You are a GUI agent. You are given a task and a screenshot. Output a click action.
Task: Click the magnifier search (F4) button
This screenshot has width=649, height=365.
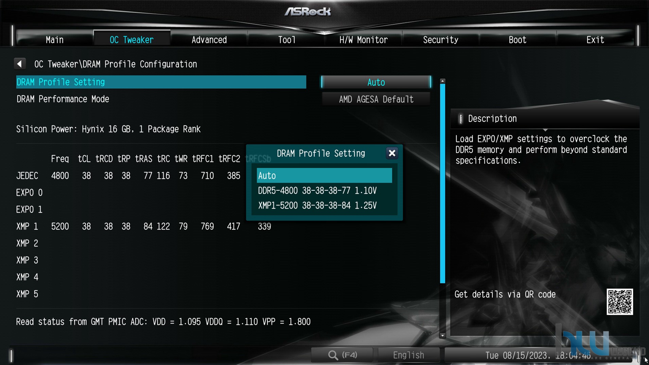(342, 355)
